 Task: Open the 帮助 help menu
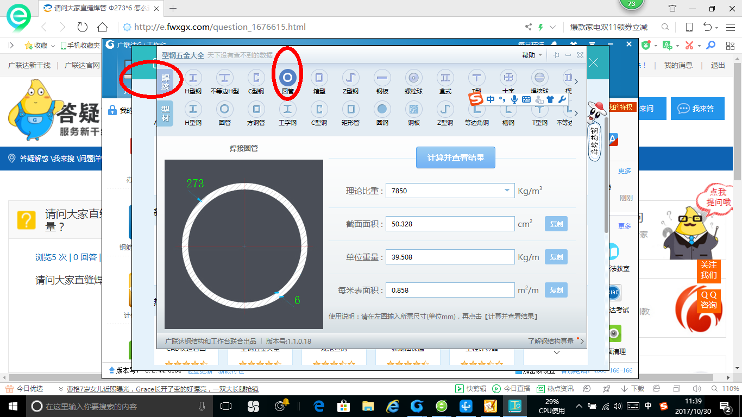(x=532, y=55)
